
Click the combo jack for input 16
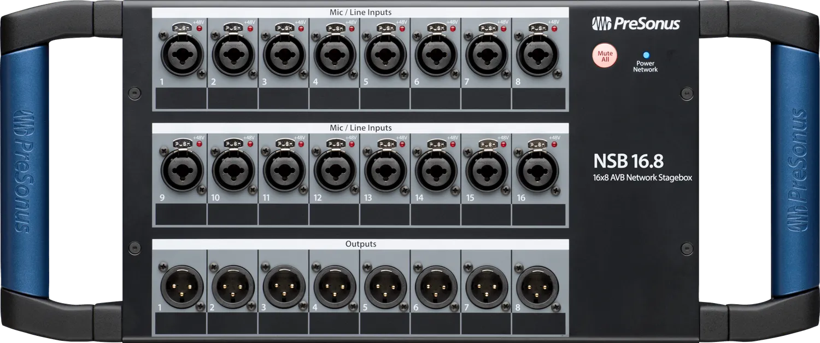(x=538, y=170)
